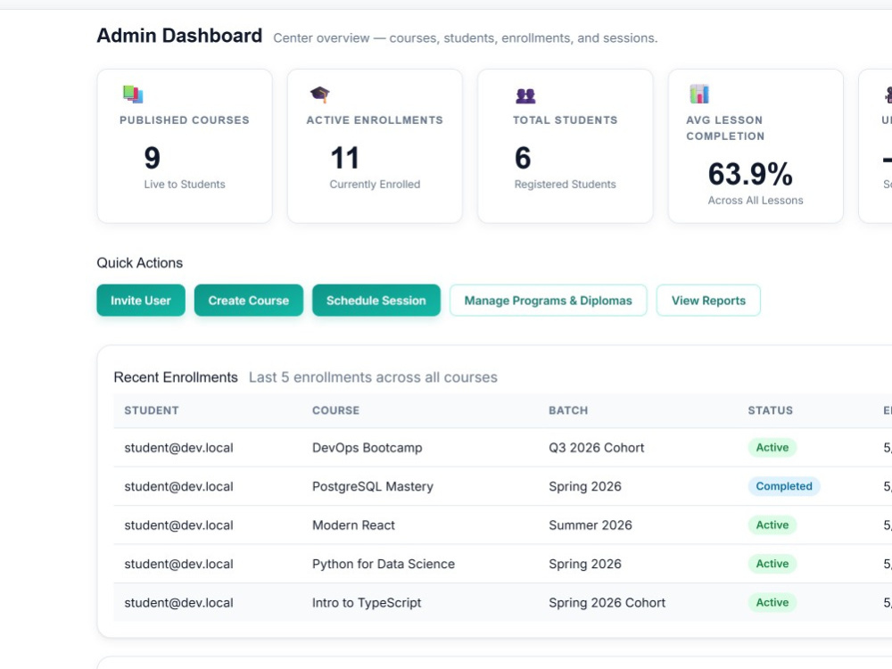
Task: Click Active badge in Python row
Action: 772,564
